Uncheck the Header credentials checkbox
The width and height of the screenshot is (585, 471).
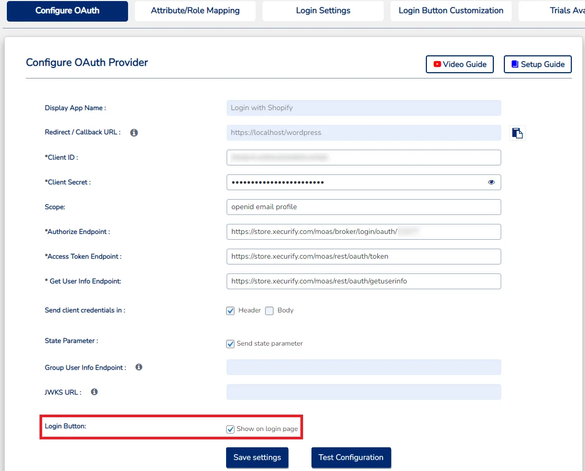pos(230,311)
